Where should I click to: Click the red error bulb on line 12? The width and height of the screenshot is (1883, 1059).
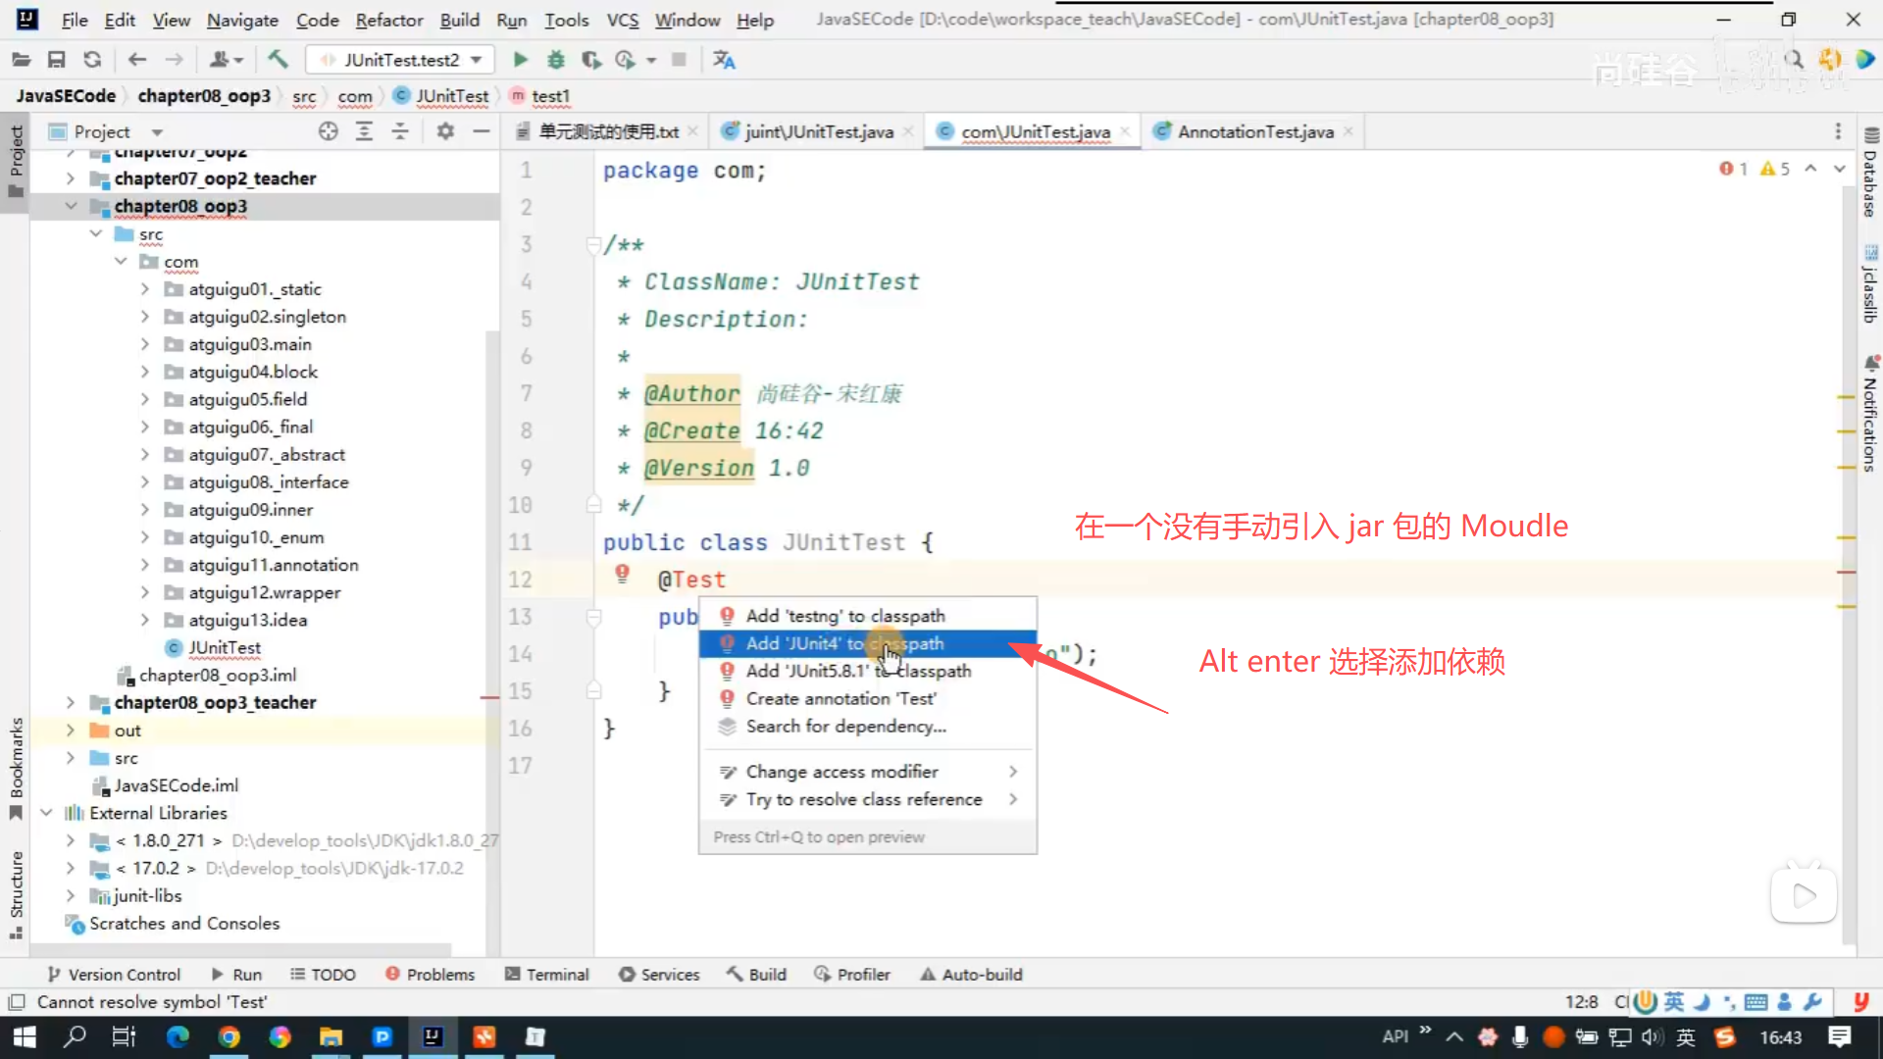622,574
